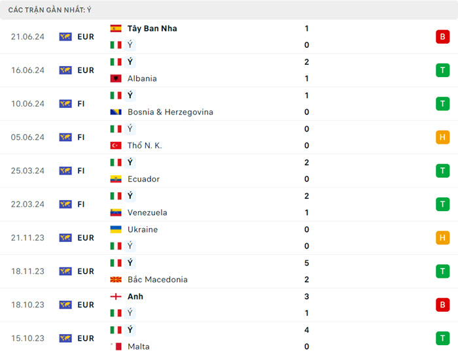This screenshot has width=458, height=353.
Task: Click the EUR competition icon dated 21.06.24
Action: pos(65,37)
